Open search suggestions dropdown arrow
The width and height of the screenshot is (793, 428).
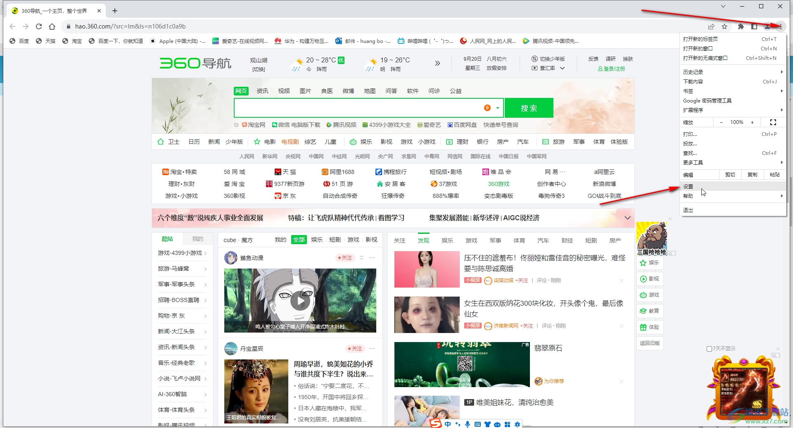[498, 108]
